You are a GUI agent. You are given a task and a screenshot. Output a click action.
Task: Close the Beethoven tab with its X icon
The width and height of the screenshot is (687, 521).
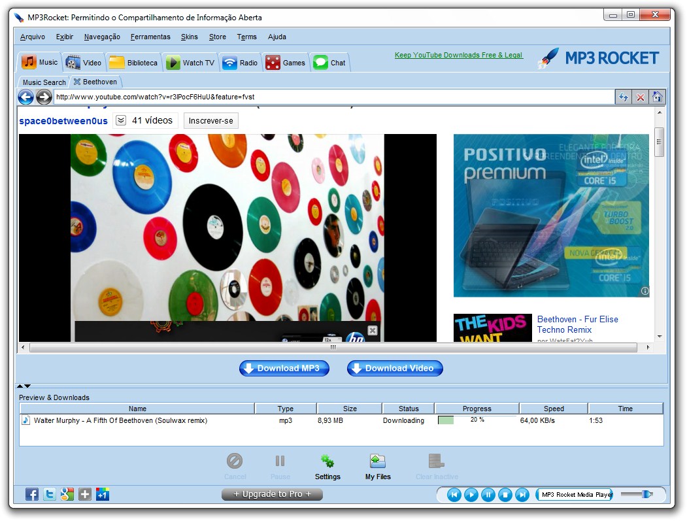[x=77, y=82]
